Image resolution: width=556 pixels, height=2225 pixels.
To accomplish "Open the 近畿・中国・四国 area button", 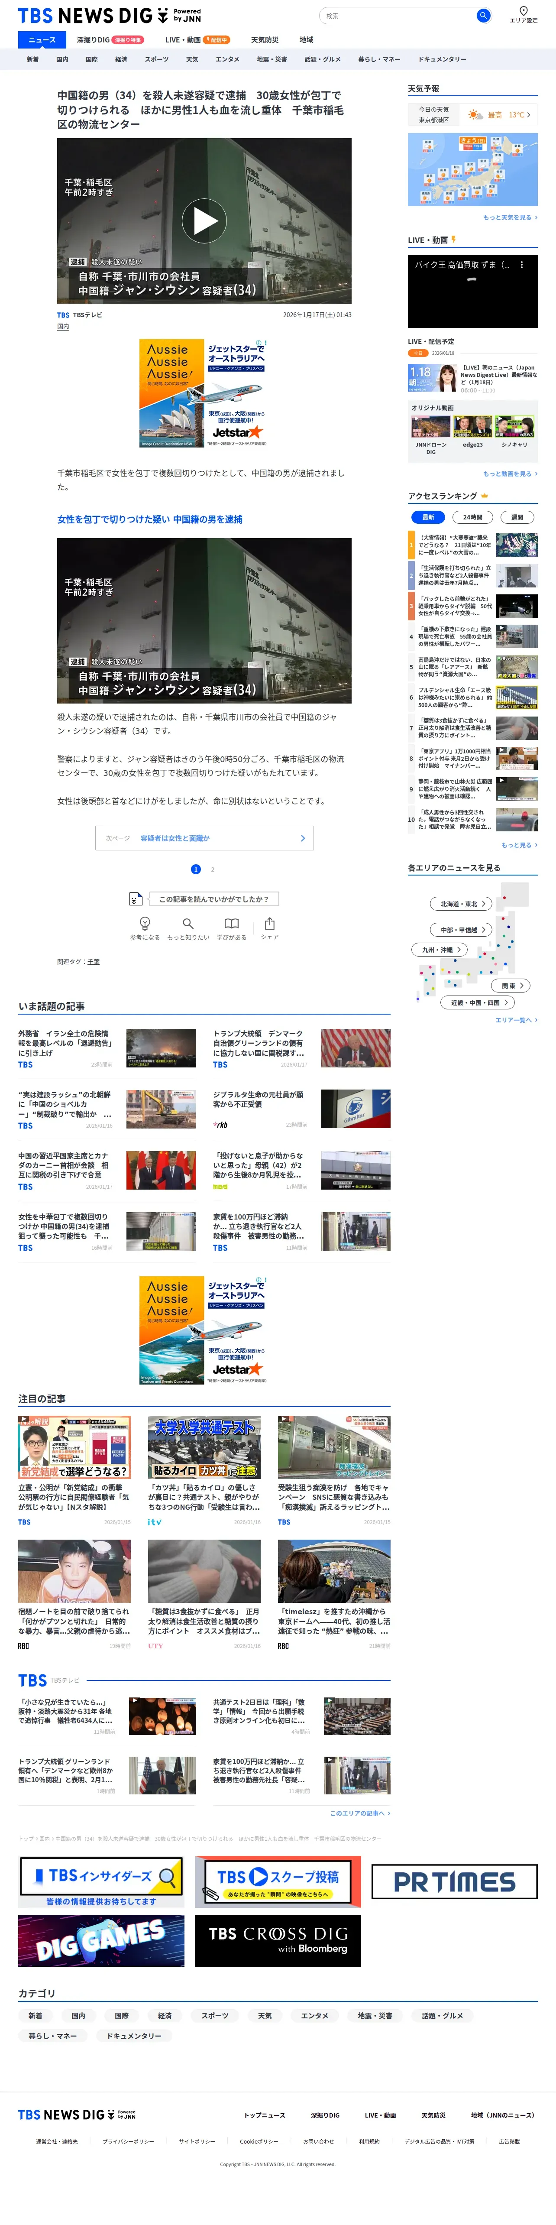I will click(x=478, y=1003).
